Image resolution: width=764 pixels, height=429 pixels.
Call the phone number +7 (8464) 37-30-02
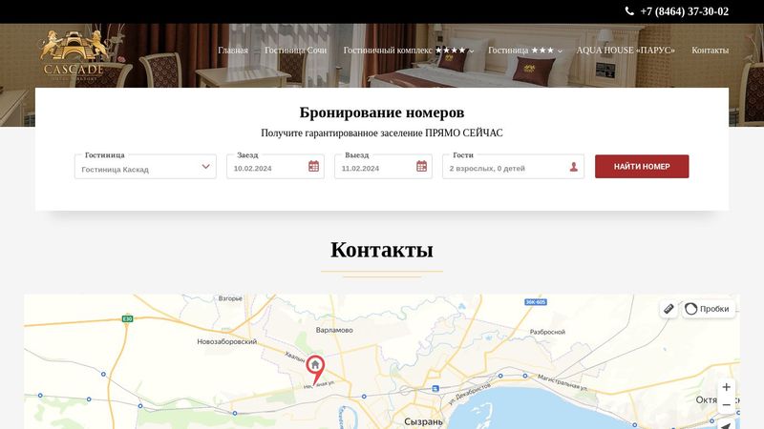(684, 11)
